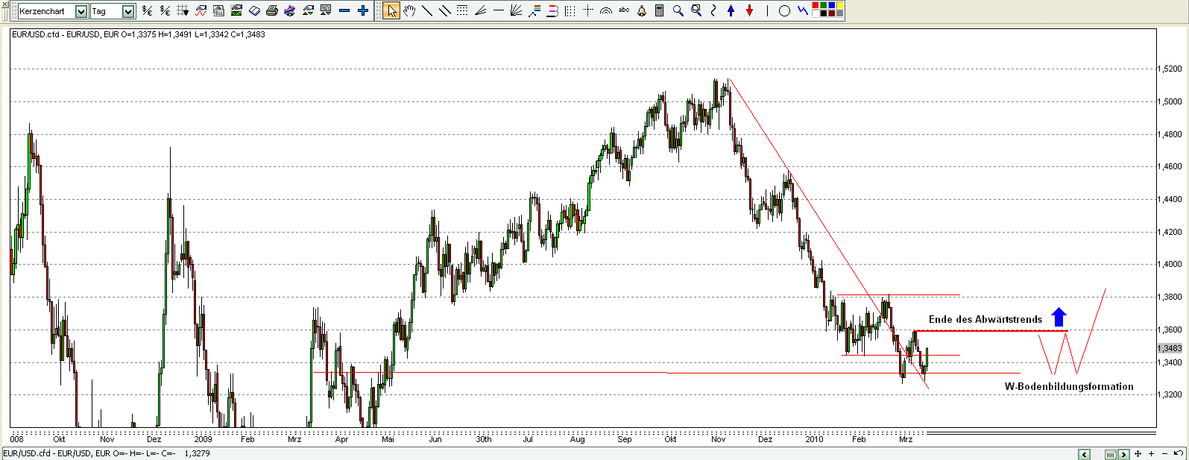Pick the red color swatch
Image resolution: width=1189 pixels, height=460 pixels.
pos(816,5)
